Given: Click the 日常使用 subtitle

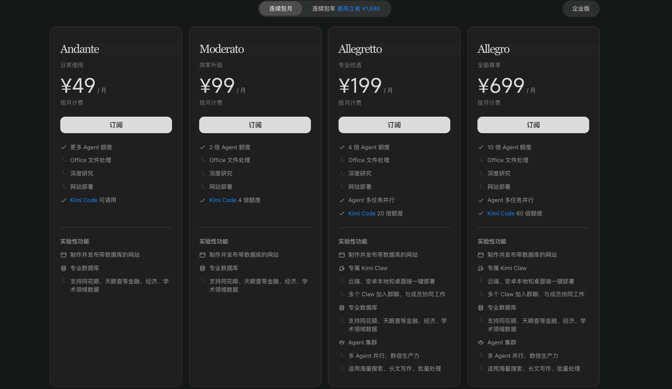Looking at the screenshot, I should 72,65.
